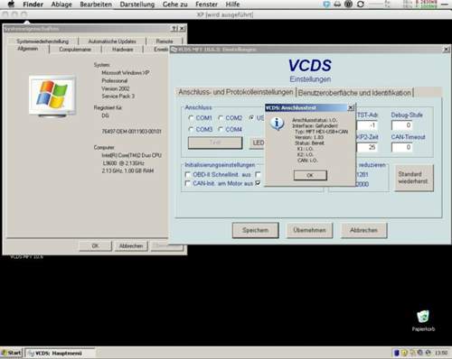Click the Windows Start button
452x359 pixels.
tap(12, 353)
